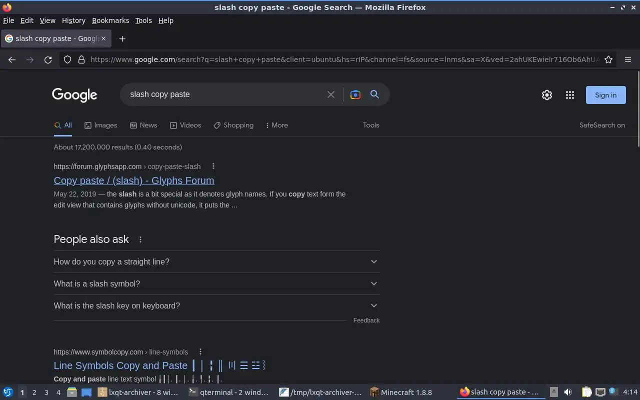Open the File menu

[x=8, y=20]
